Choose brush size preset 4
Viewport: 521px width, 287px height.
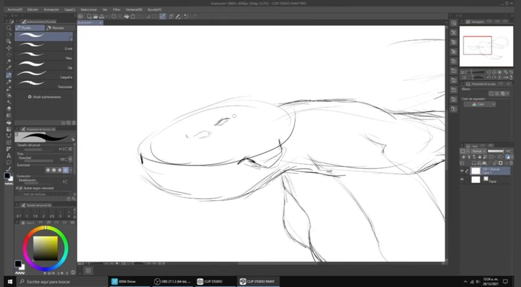click(x=69, y=214)
